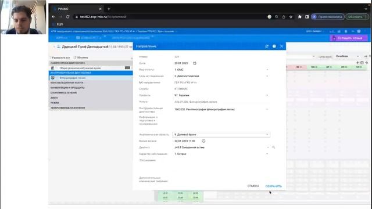Open the ЕЦП bookmark in bookmarks bar
The height and width of the screenshot is (209, 372).
click(58, 24)
